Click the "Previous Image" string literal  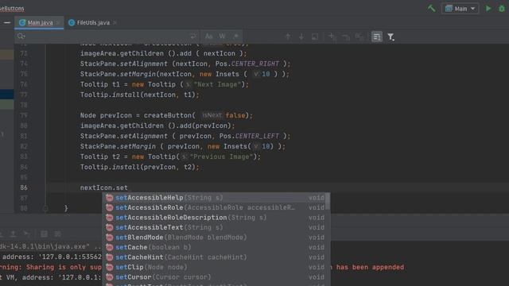[x=221, y=157]
